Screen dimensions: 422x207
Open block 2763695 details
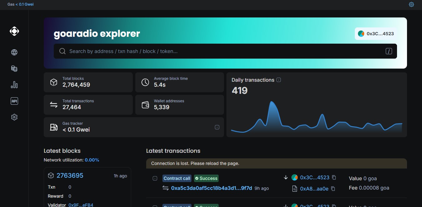[x=69, y=176]
